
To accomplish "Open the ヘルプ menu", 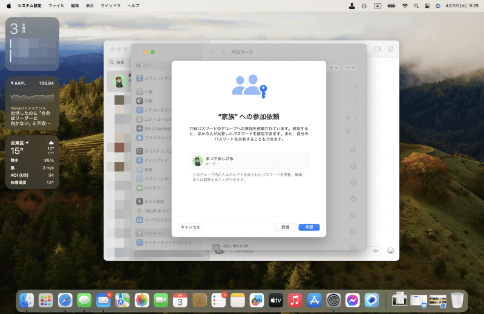I will (133, 5).
